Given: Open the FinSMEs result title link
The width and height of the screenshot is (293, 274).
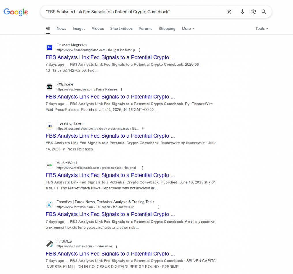Looking at the screenshot, I should pyautogui.click(x=110, y=254).
